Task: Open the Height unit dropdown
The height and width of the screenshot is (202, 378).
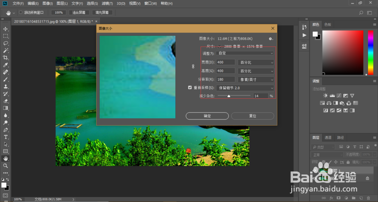Action: [x=256, y=71]
